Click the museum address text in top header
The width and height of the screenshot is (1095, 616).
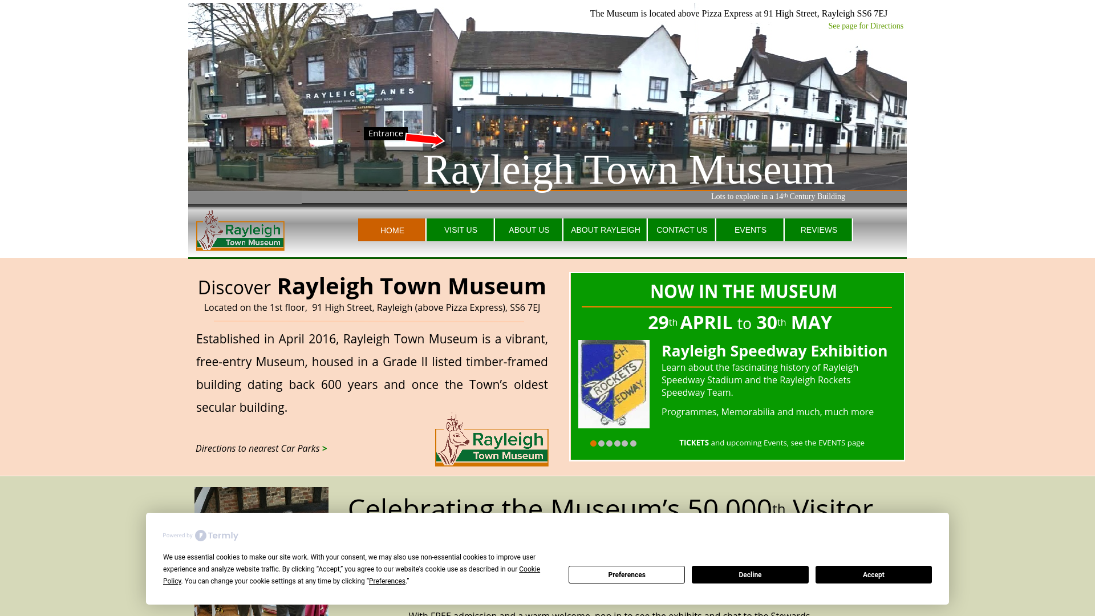(x=739, y=14)
